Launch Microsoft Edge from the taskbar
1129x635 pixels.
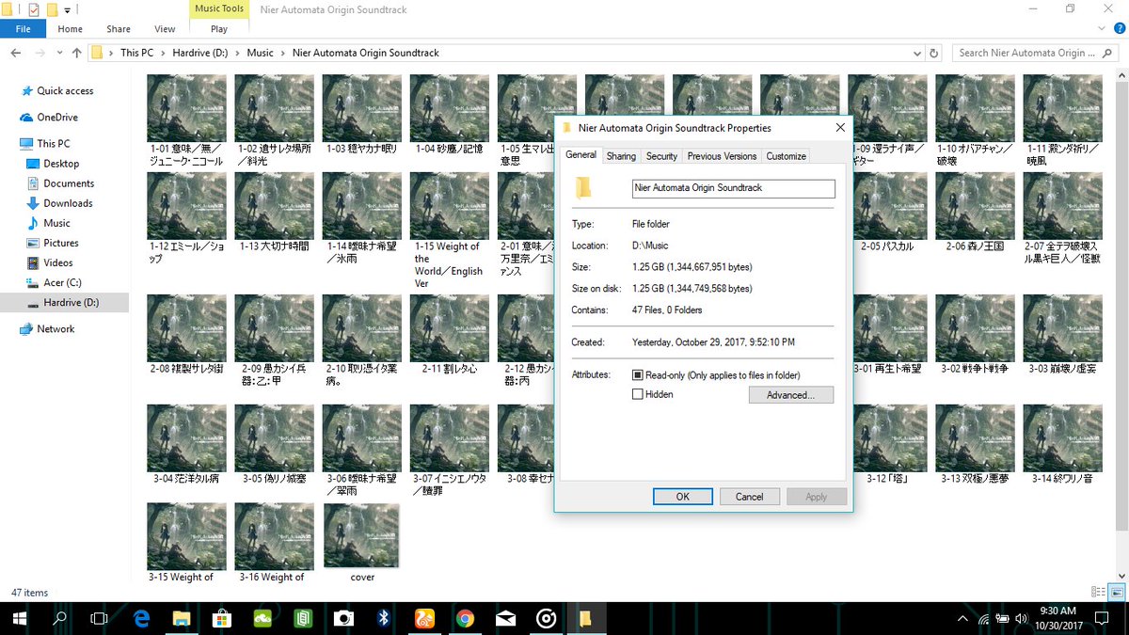click(x=143, y=618)
